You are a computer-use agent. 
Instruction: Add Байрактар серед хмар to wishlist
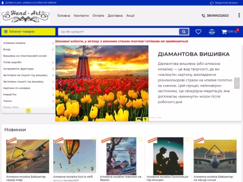(x=47, y=140)
